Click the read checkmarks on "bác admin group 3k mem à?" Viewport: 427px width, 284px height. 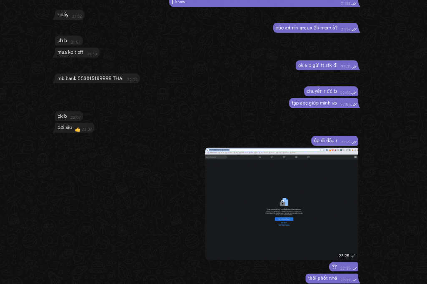tap(354, 30)
